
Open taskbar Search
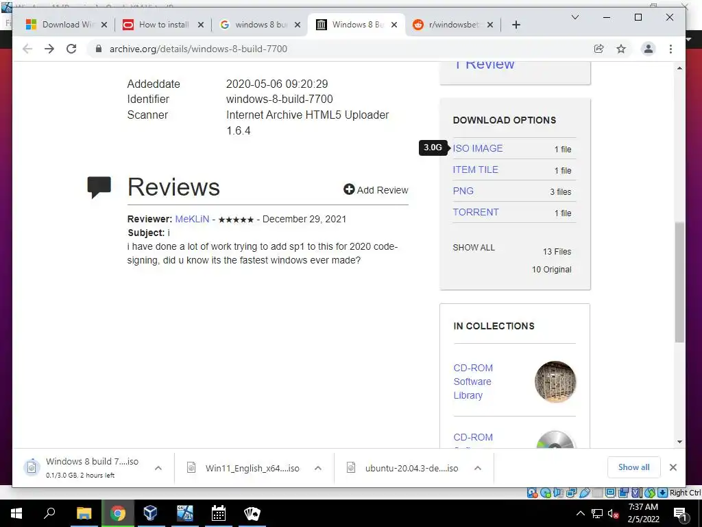[49, 513]
